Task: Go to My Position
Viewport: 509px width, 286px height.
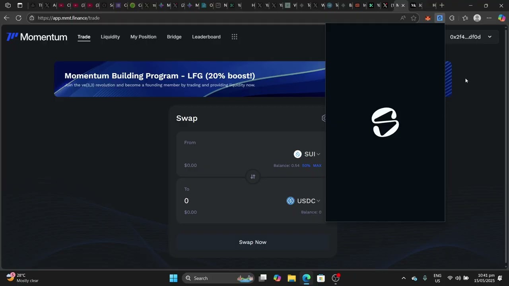Action: tap(143, 37)
